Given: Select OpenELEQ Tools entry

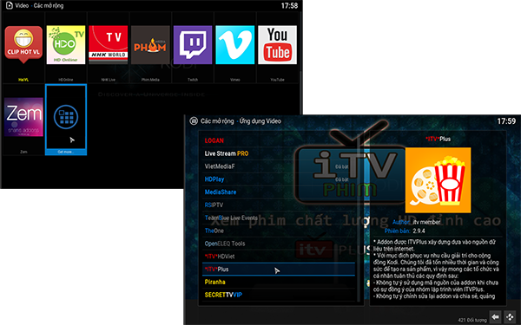Looking at the screenshot, I should 279,244.
